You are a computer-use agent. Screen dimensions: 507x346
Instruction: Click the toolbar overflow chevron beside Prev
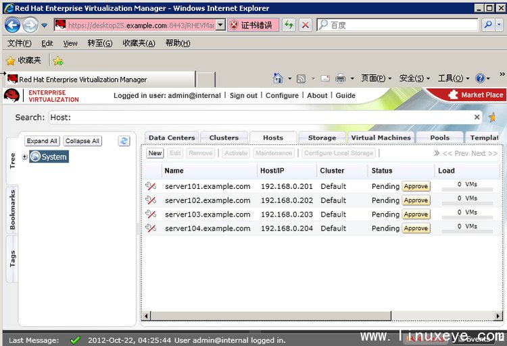click(x=437, y=153)
